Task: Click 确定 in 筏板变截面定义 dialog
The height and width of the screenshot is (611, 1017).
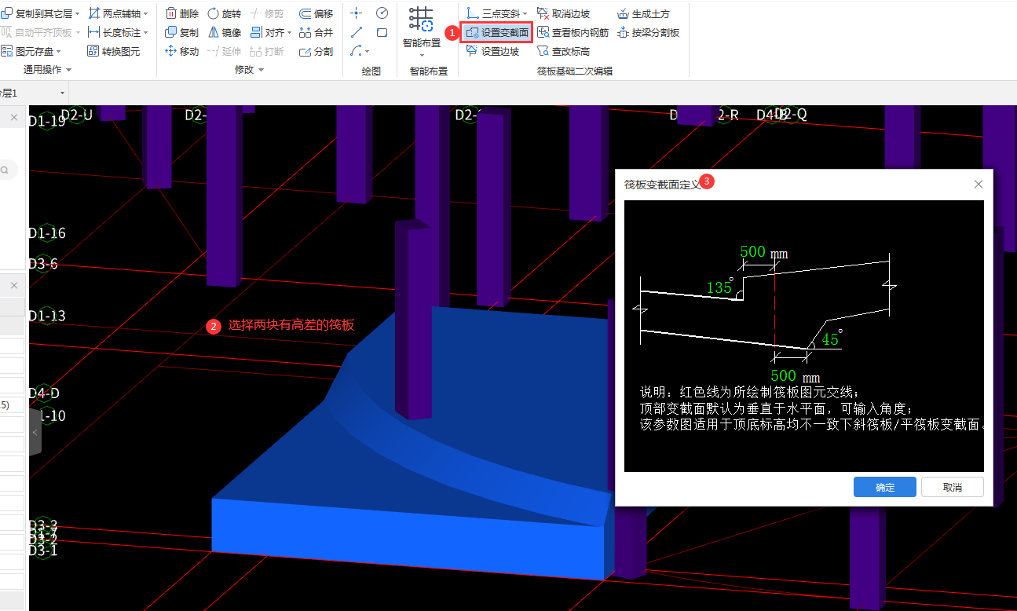Action: 885,487
